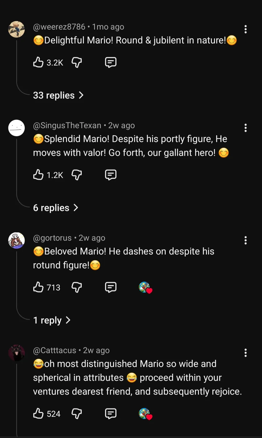This screenshot has width=262, height=438.
Task: Open options menu for @weerez8786 comment
Action: pos(246,29)
